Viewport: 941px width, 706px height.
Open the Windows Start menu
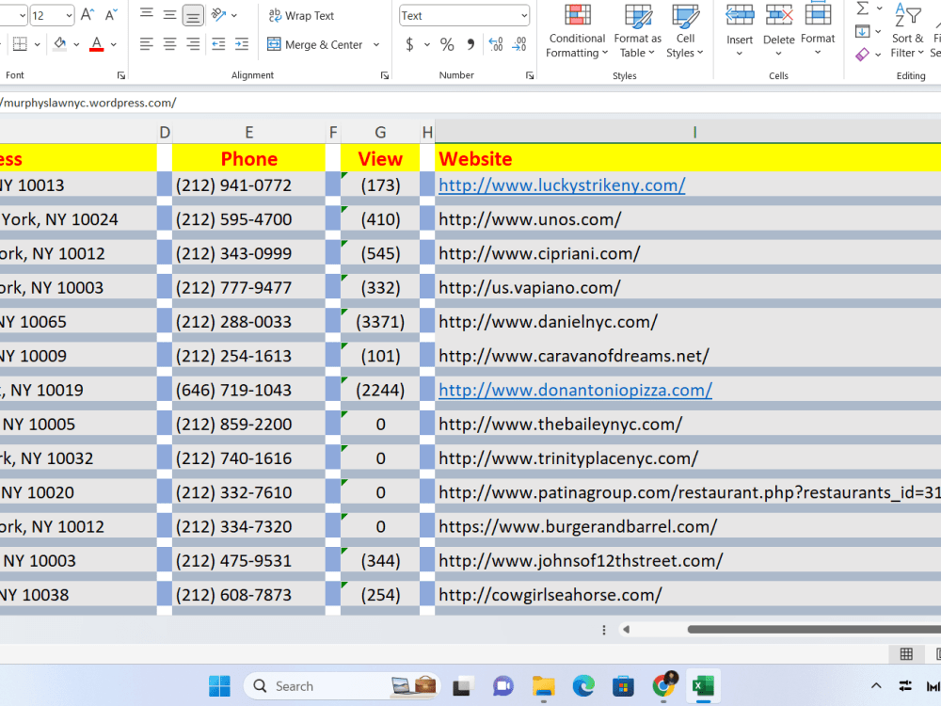[218, 685]
